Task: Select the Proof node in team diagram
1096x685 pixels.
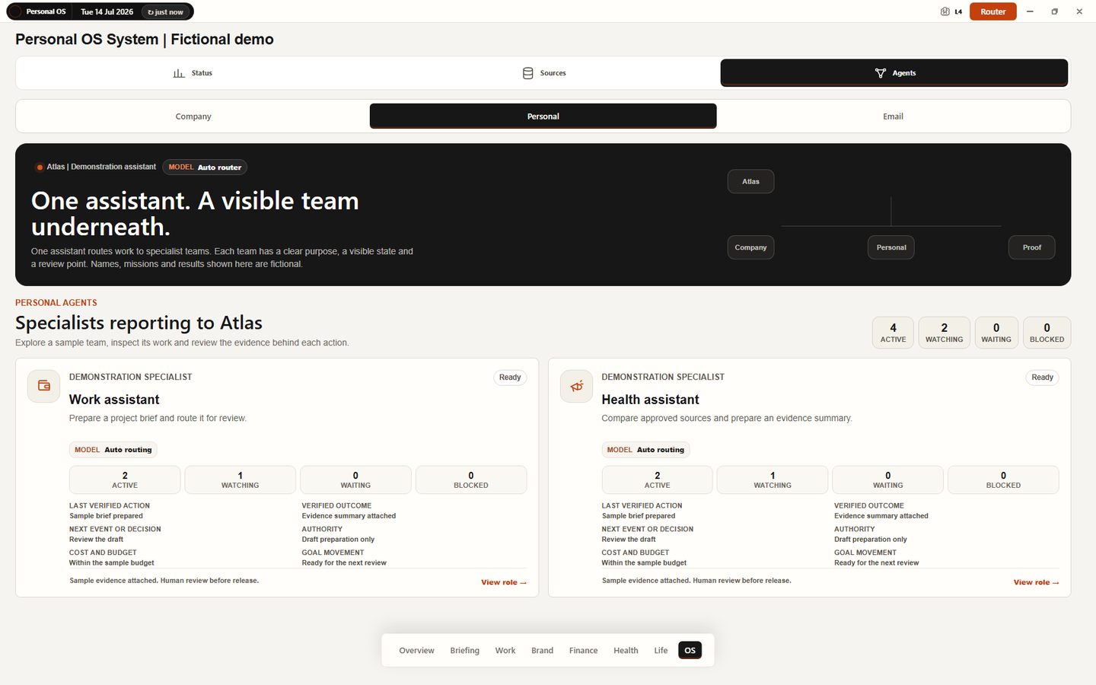Action: tap(1032, 247)
